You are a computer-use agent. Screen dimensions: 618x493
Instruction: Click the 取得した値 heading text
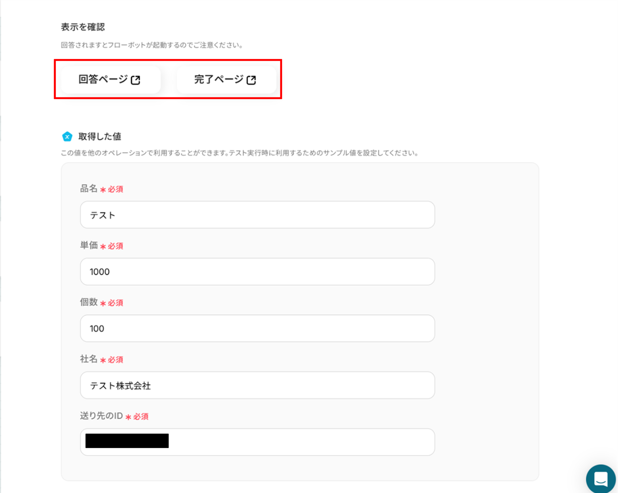100,137
